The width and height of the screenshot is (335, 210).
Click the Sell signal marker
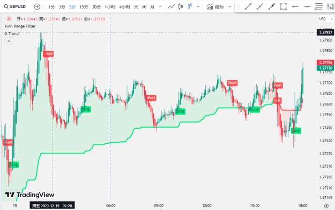tap(277, 100)
